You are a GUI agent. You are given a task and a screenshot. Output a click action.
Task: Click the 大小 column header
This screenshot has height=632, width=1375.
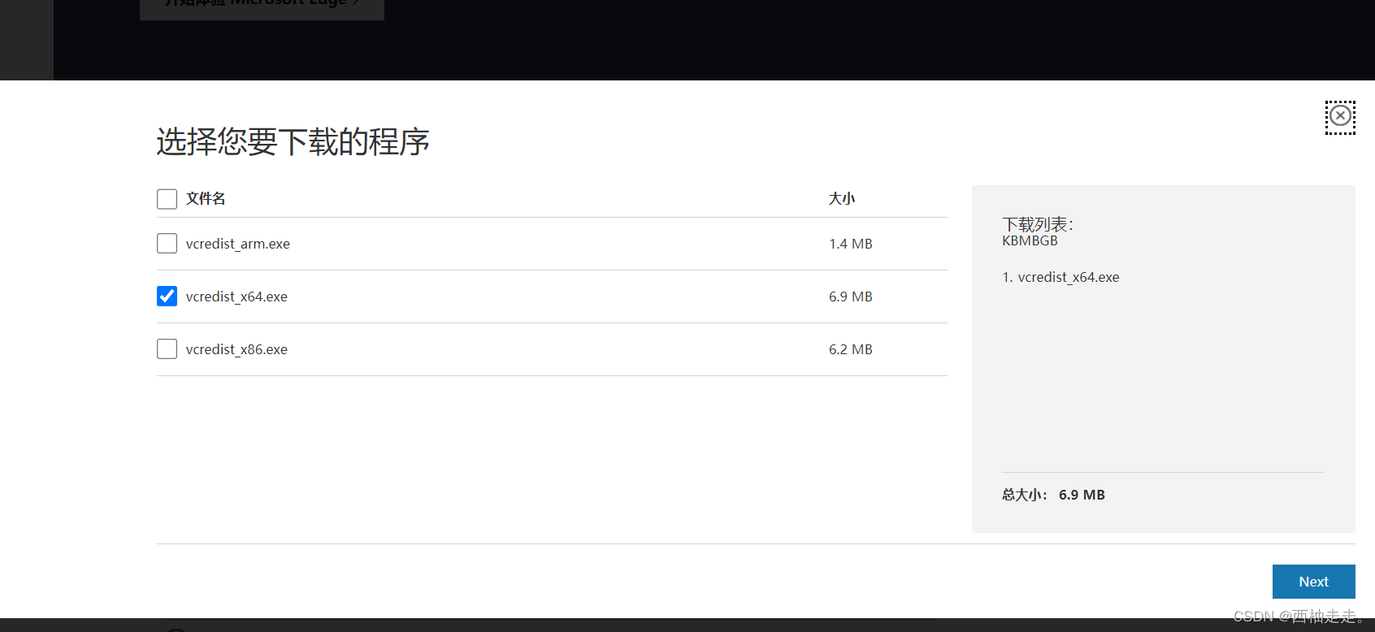click(x=842, y=197)
